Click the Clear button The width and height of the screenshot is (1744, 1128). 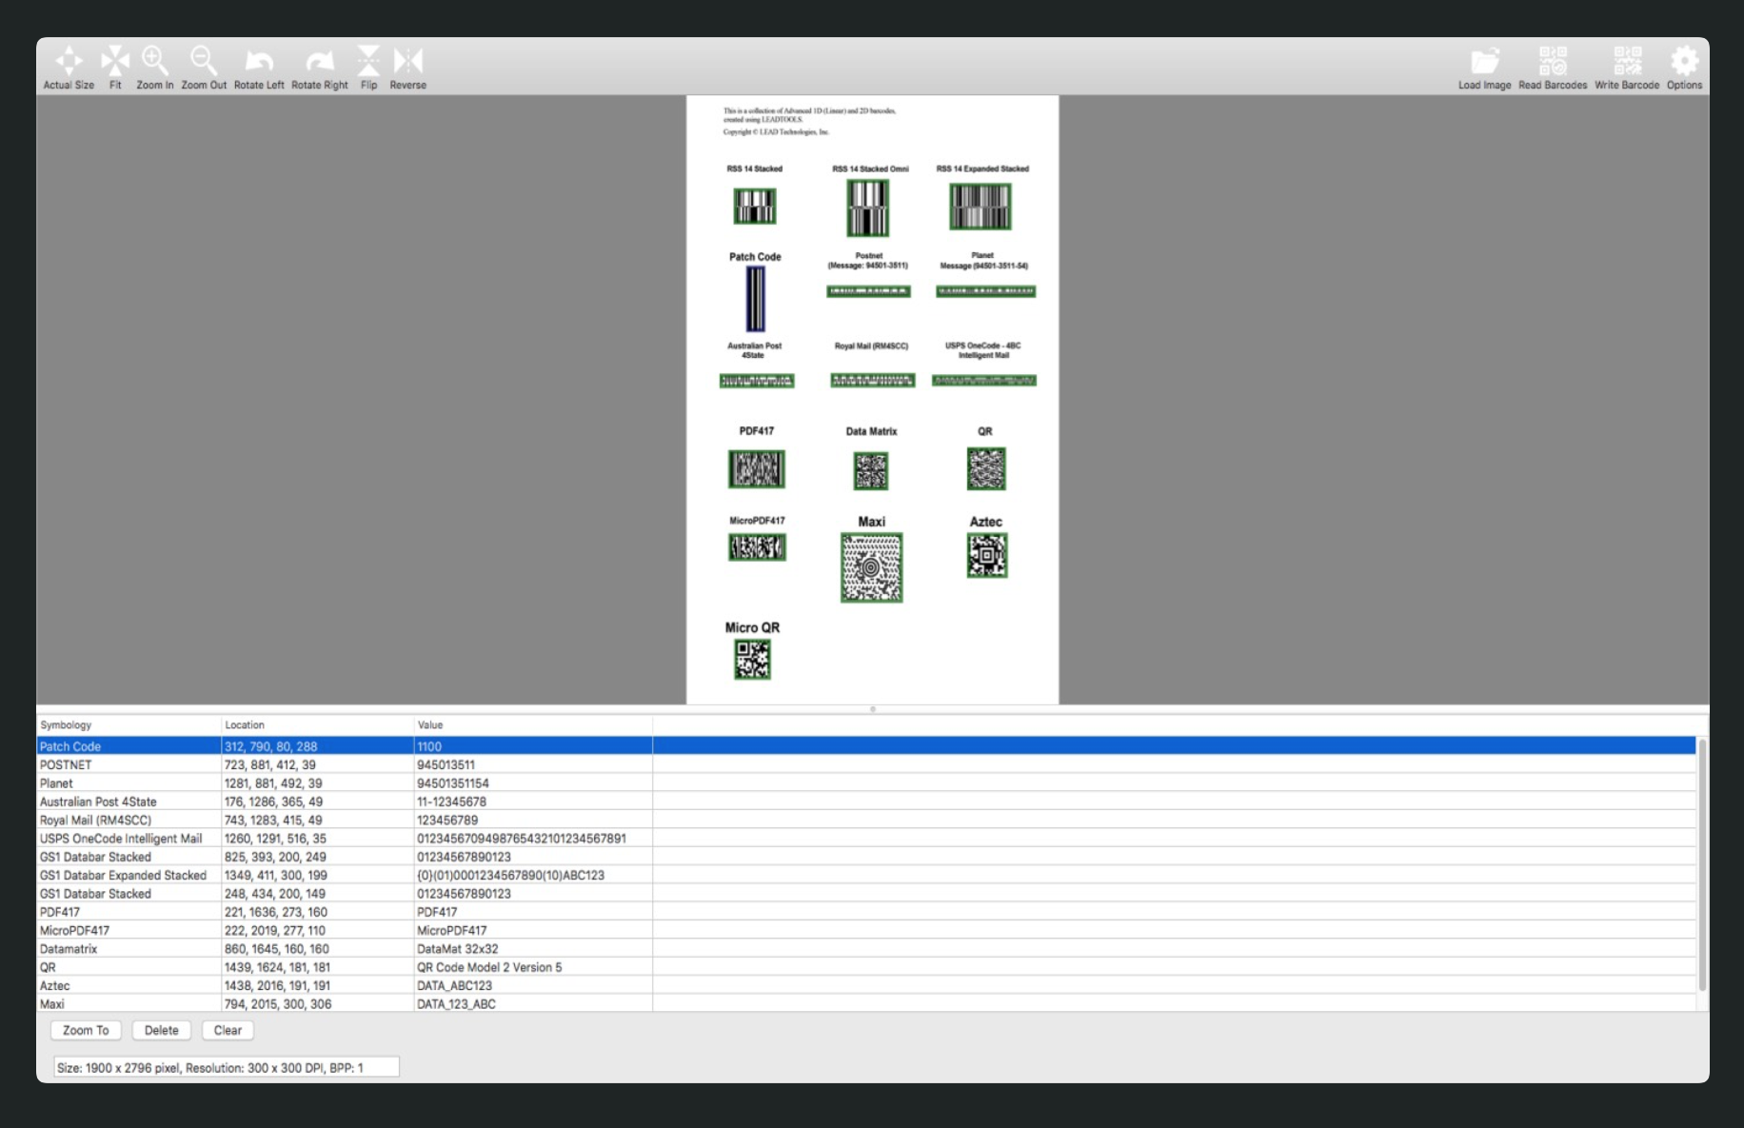coord(228,1030)
